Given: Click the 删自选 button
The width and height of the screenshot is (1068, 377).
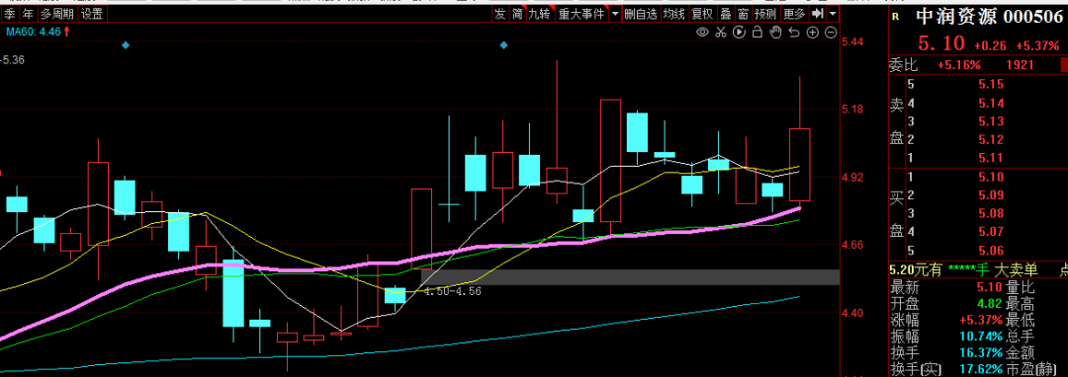Looking at the screenshot, I should tap(641, 13).
